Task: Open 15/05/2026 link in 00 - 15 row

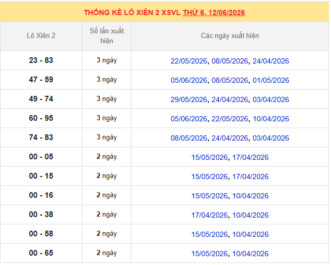Action: coord(209,176)
